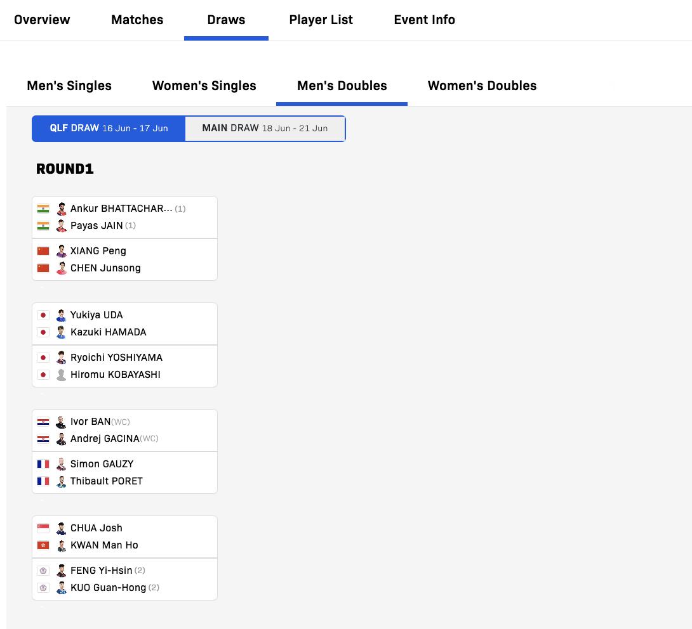Open Thibault PORET player profile
Screen dimensions: 692x629
tap(107, 481)
